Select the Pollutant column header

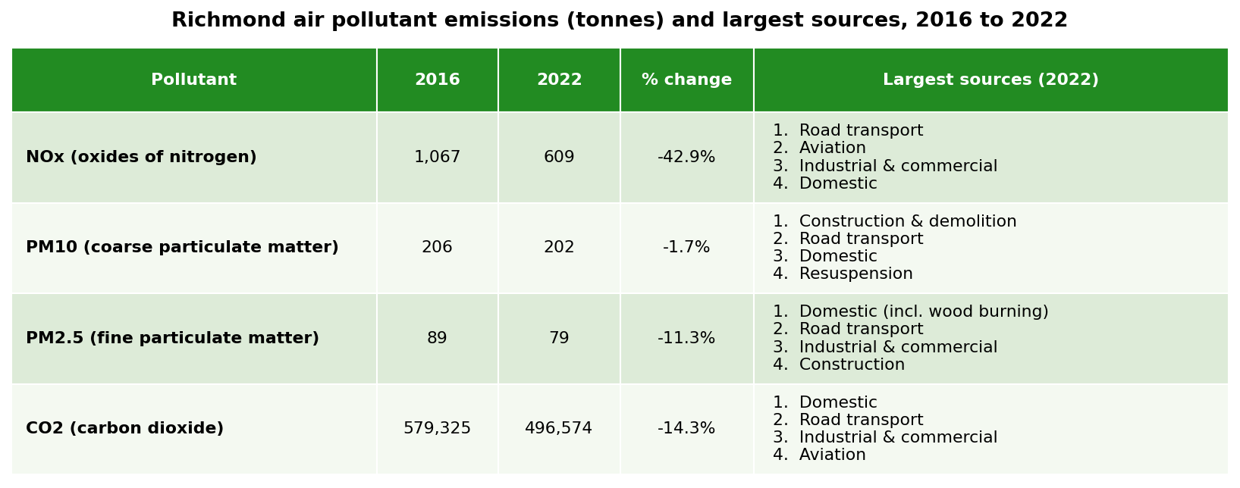pos(194,80)
